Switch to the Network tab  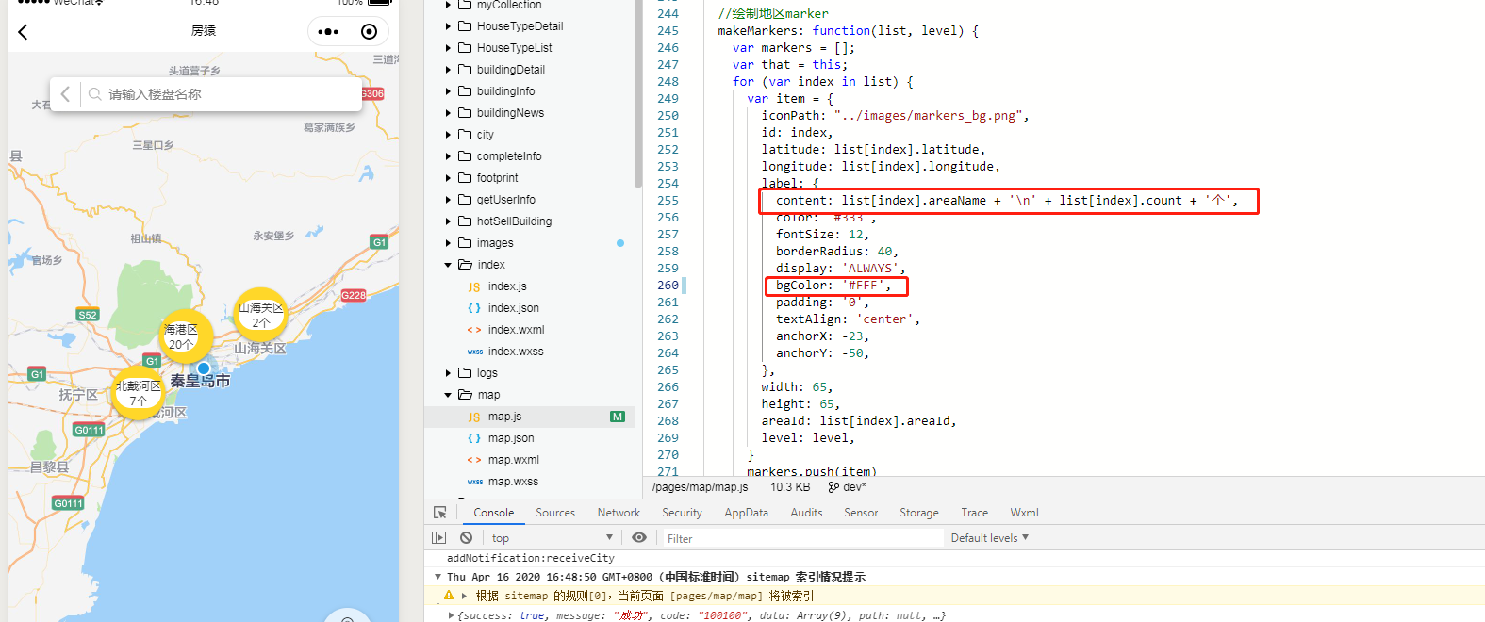point(619,513)
